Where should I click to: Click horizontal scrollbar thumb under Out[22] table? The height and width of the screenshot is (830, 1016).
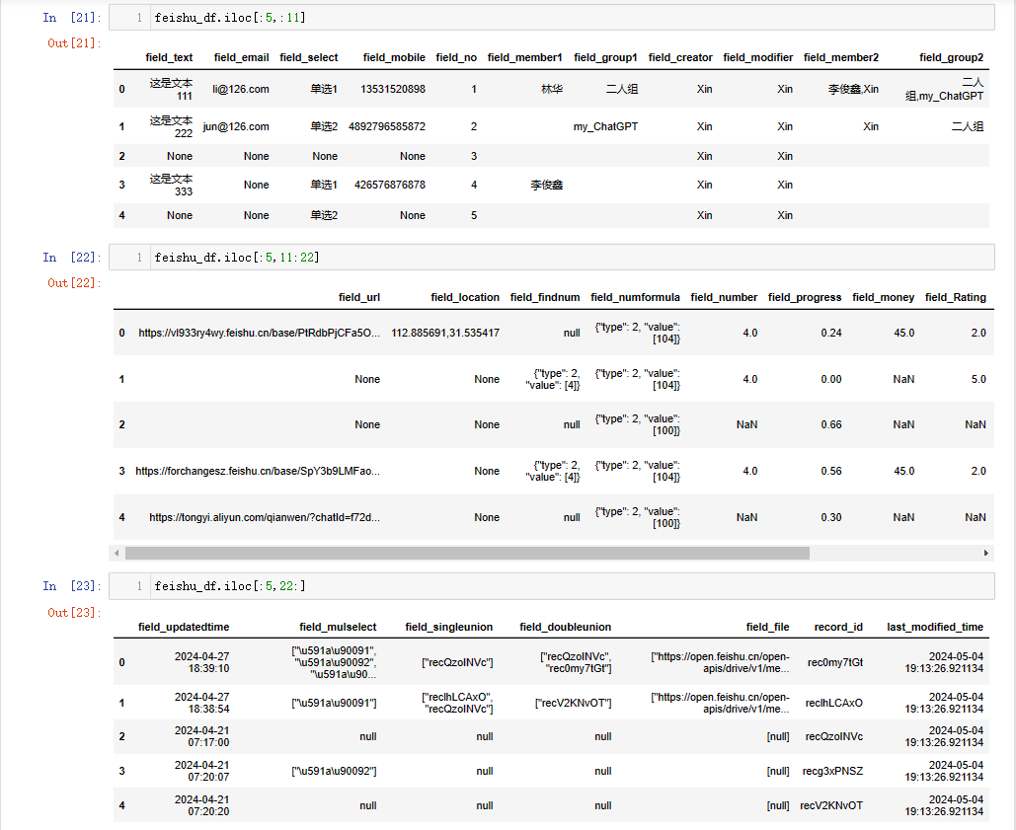pyautogui.click(x=467, y=553)
